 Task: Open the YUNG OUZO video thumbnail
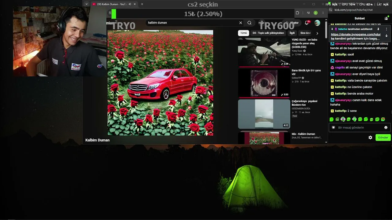(264, 52)
